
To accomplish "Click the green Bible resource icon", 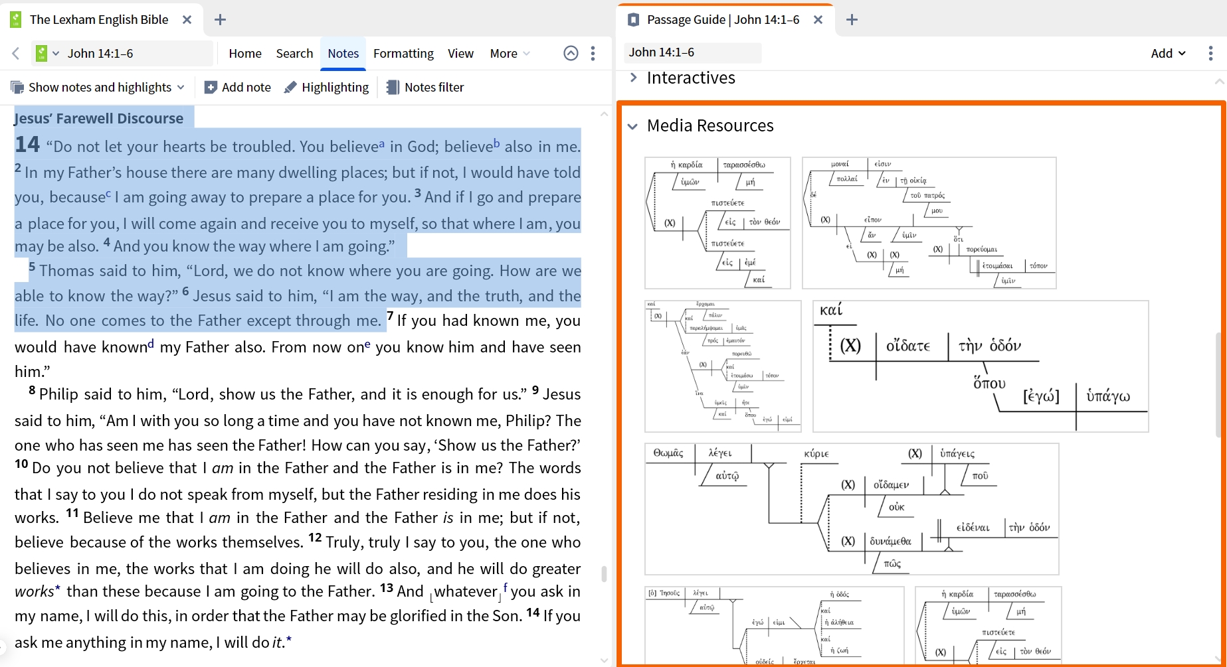I will click(41, 53).
